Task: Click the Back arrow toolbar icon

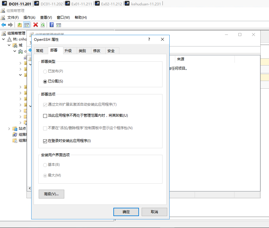Action: tap(4, 25)
